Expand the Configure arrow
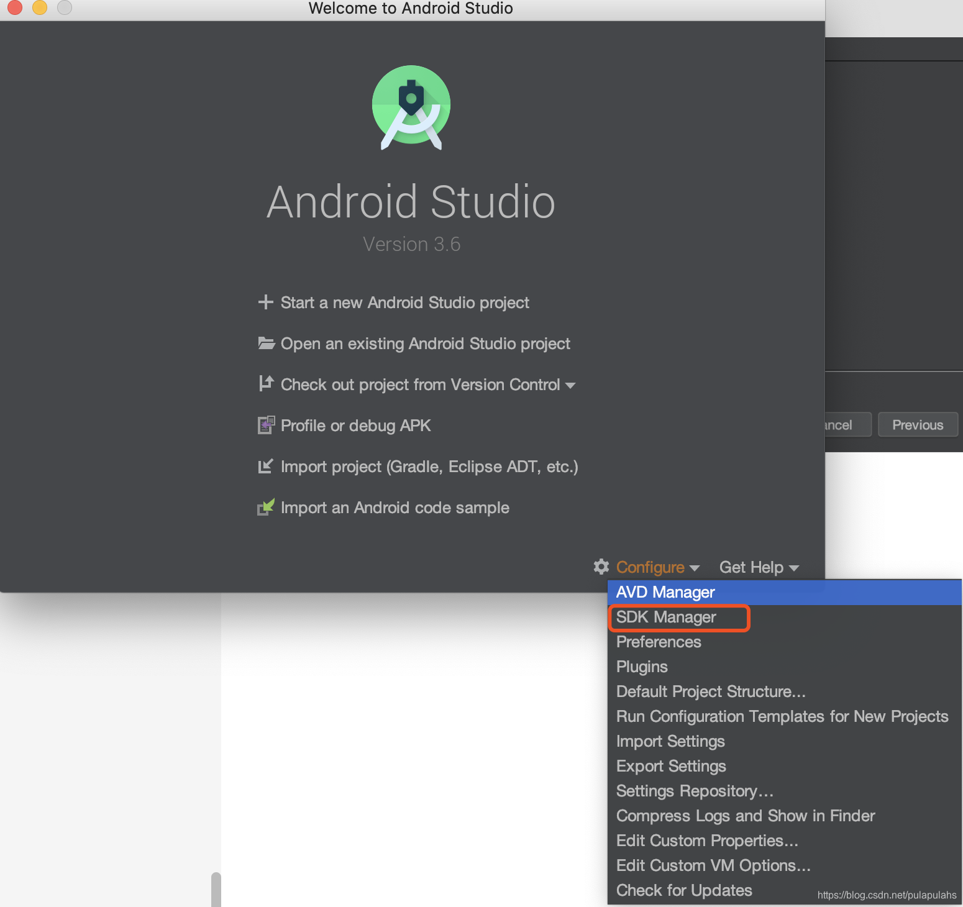The width and height of the screenshot is (963, 907). [695, 568]
